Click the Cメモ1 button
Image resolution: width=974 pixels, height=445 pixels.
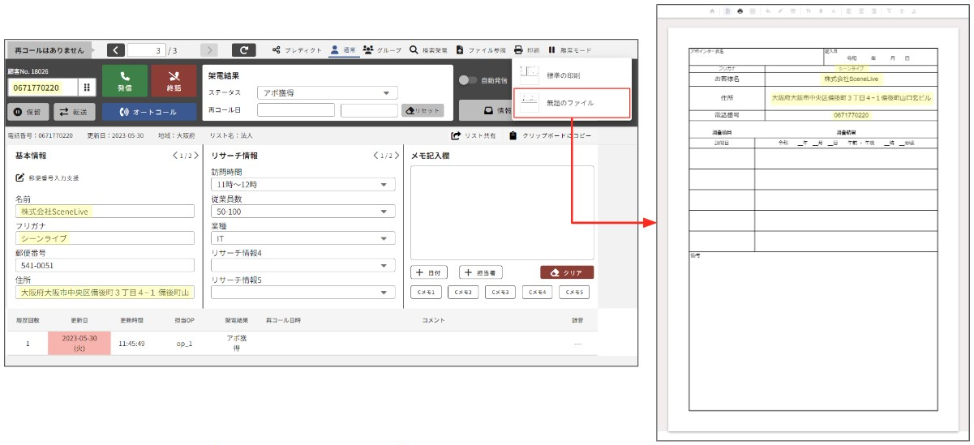(426, 293)
